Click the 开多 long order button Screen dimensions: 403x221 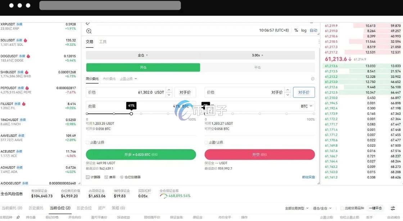coord(141,154)
